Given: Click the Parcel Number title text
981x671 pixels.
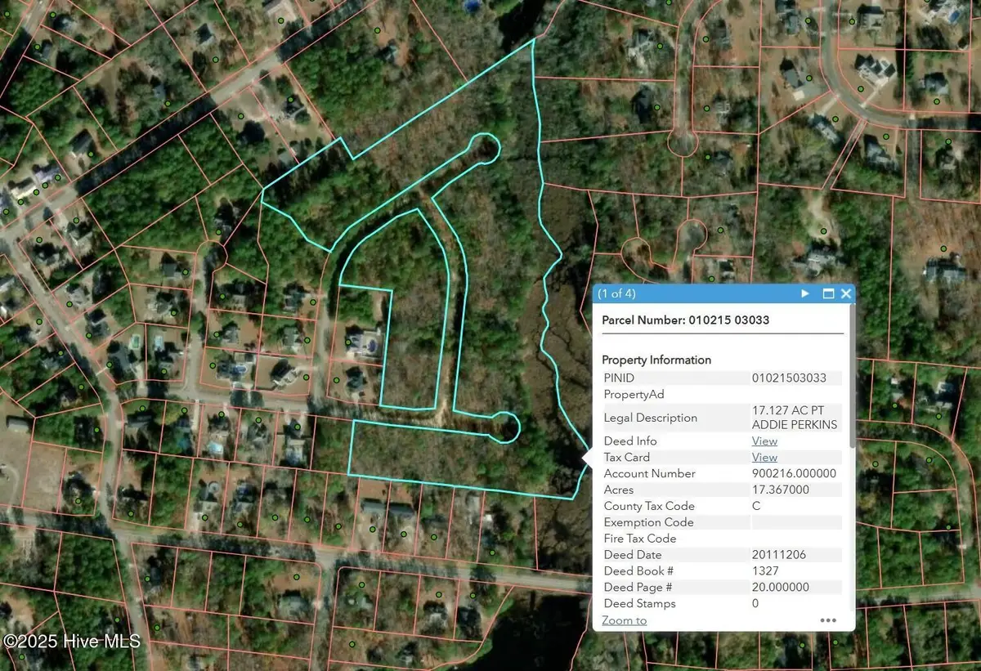Looking at the screenshot, I should coord(685,320).
